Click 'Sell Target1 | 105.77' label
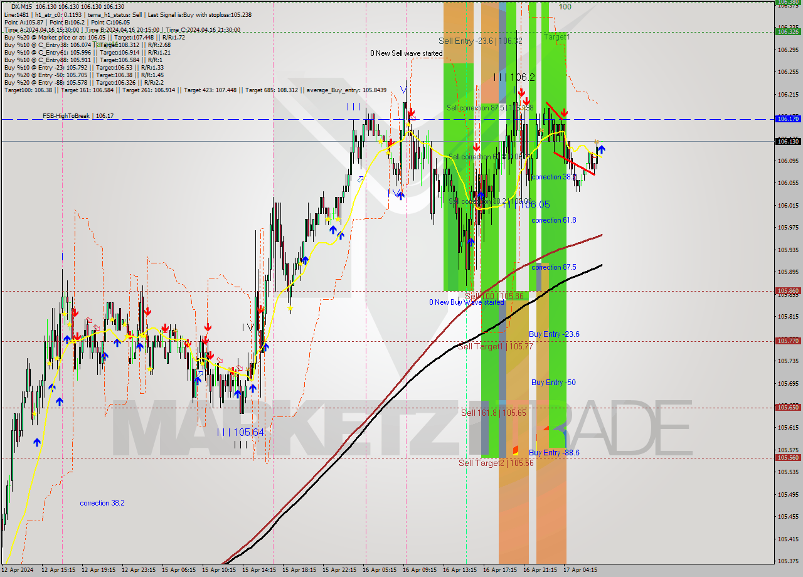Screen dimensions: 803x577 pos(496,346)
